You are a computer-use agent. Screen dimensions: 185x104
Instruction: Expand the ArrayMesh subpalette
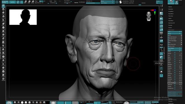(x=171, y=12)
